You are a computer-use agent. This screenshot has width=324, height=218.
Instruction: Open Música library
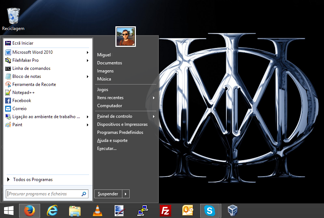pos(104,79)
